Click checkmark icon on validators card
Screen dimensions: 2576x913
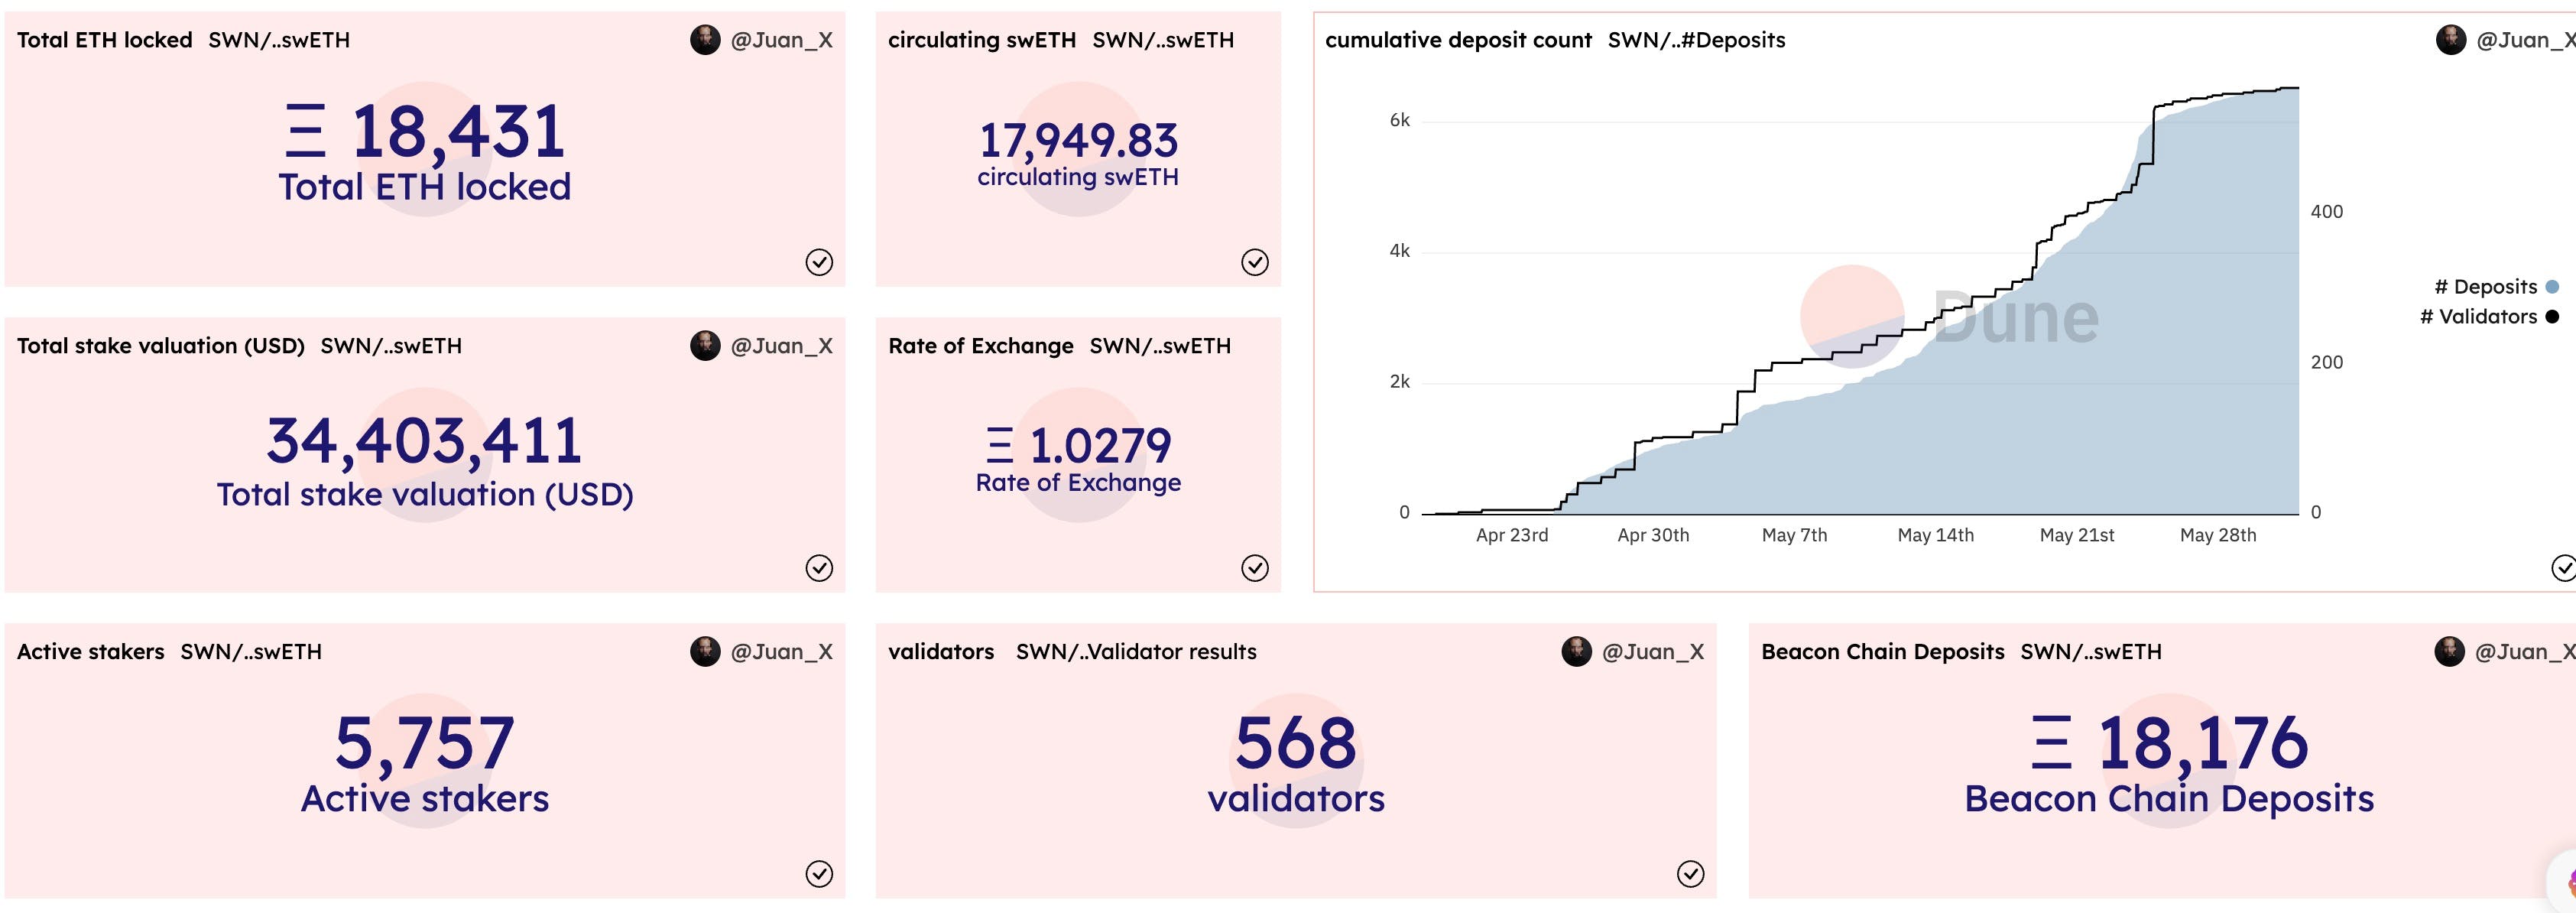[x=1690, y=874]
